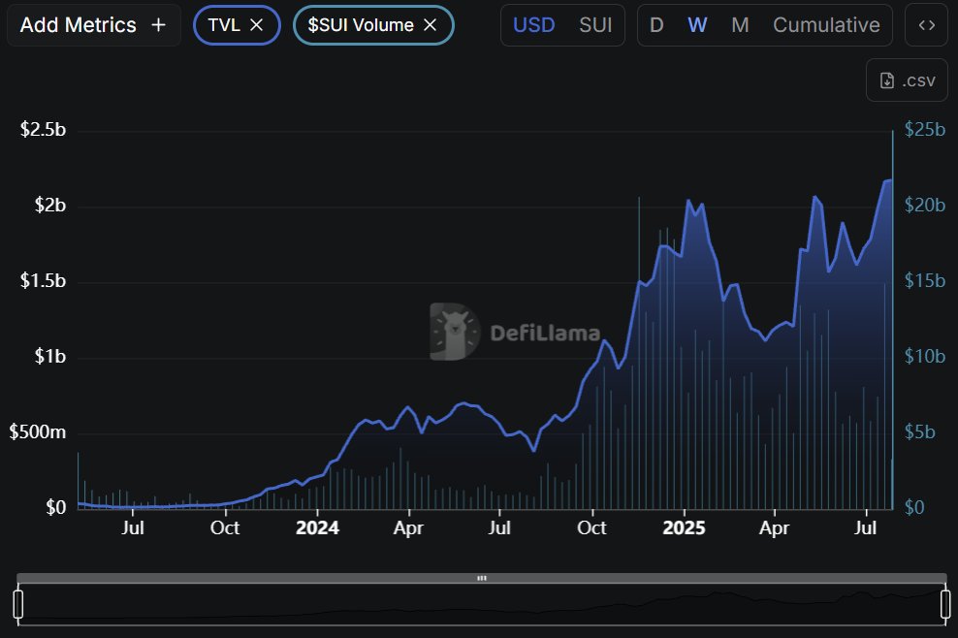Switch denomination to USD
This screenshot has width=958, height=638.
pyautogui.click(x=533, y=25)
